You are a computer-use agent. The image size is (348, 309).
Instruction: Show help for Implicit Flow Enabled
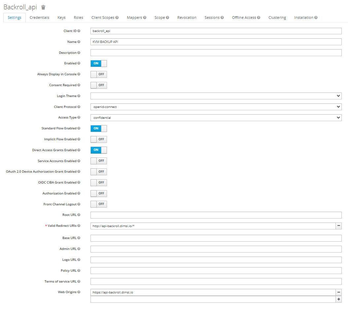[x=79, y=139]
